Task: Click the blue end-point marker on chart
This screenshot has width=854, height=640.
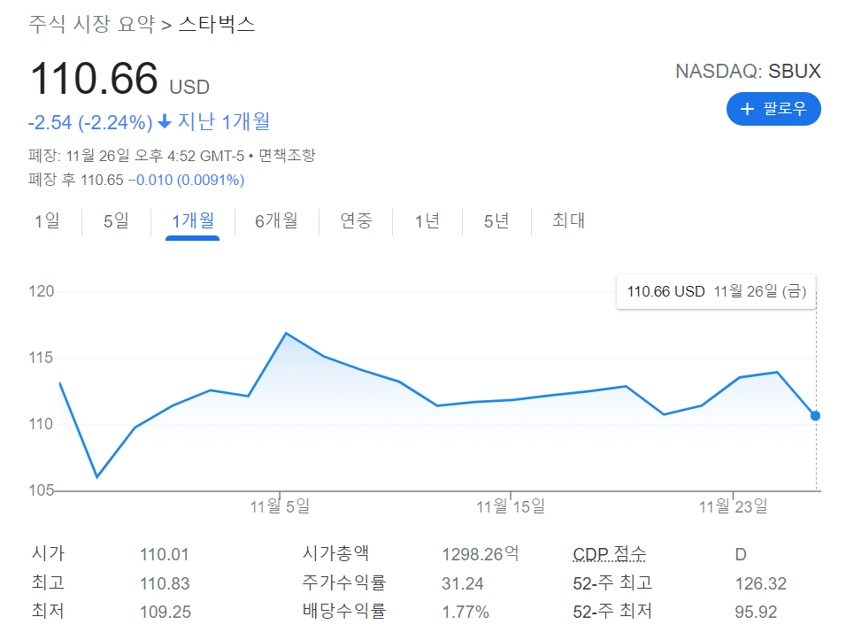Action: [815, 415]
